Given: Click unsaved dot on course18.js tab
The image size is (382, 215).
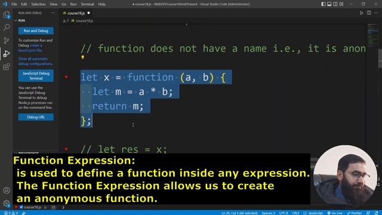Looking at the screenshot, I should coord(89,13).
